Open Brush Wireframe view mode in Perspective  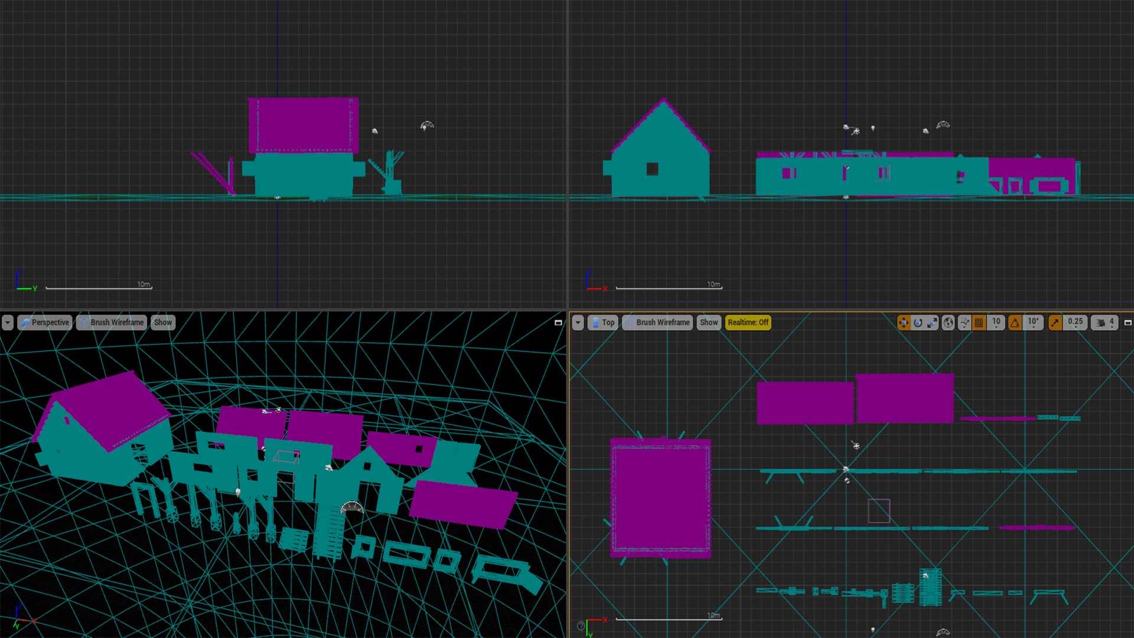click(112, 323)
